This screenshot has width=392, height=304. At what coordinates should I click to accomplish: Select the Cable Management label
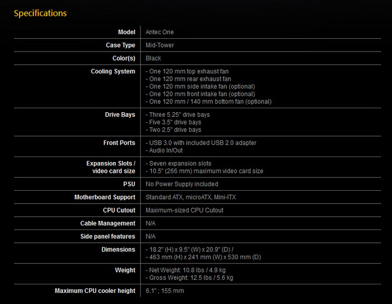[x=108, y=223]
